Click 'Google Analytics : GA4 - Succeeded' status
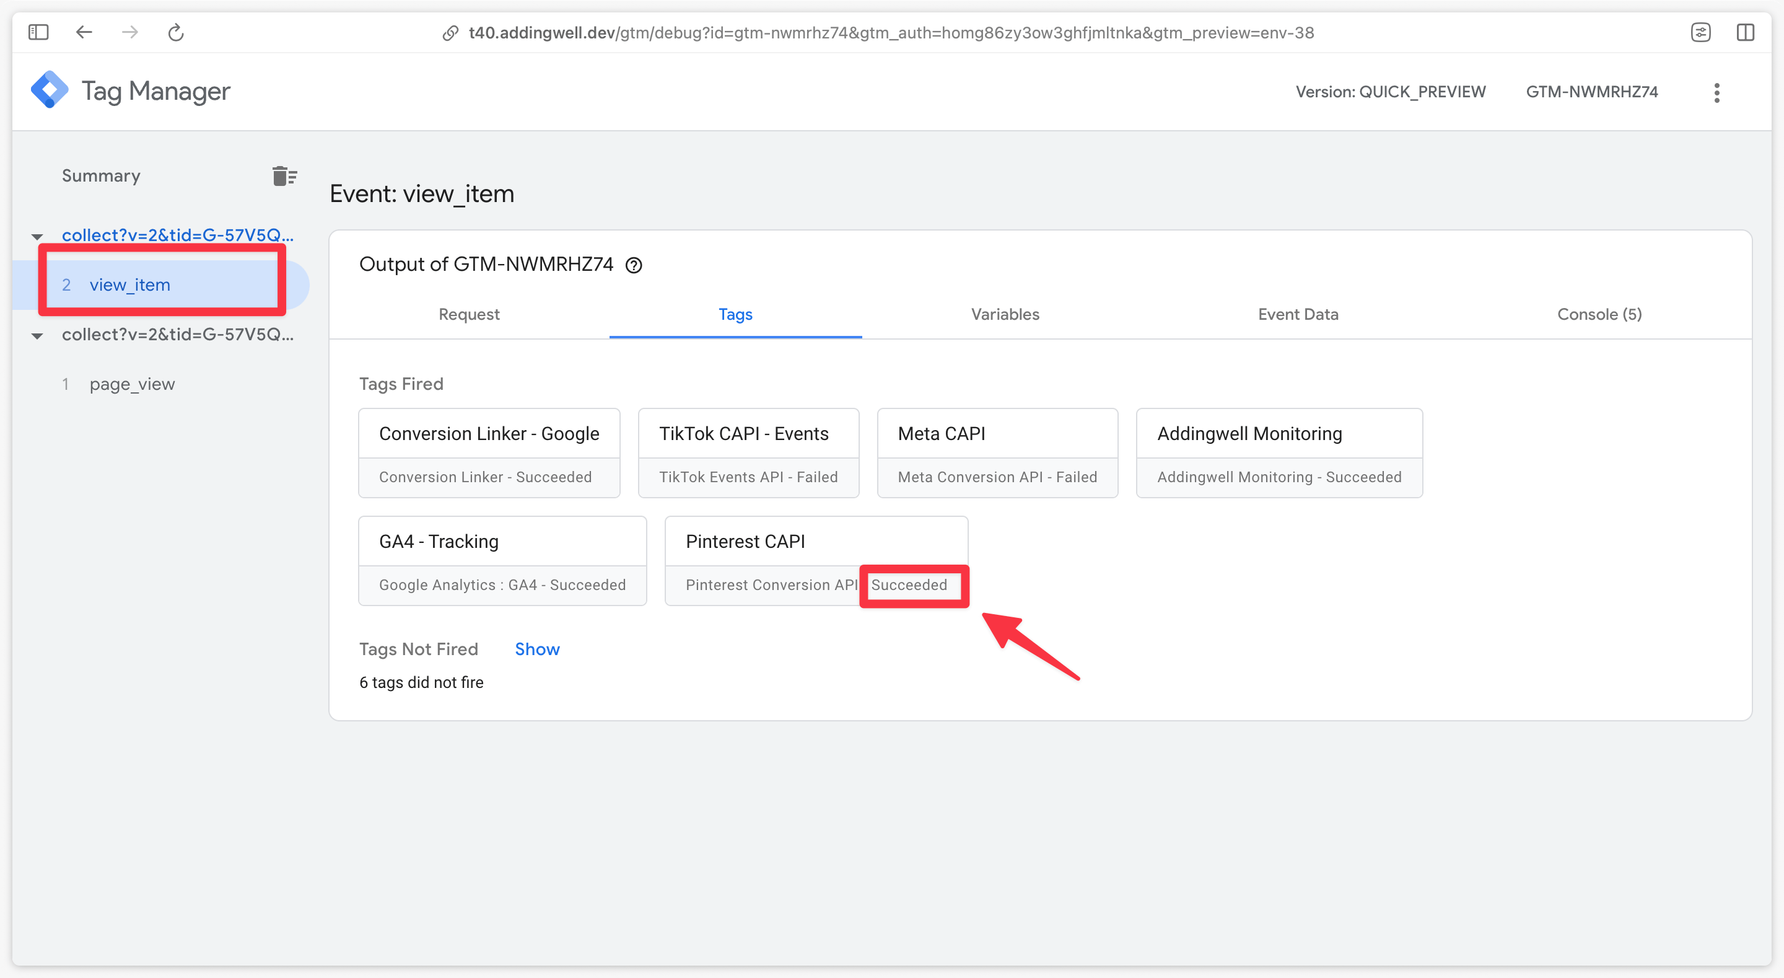This screenshot has height=978, width=1784. coord(502,585)
